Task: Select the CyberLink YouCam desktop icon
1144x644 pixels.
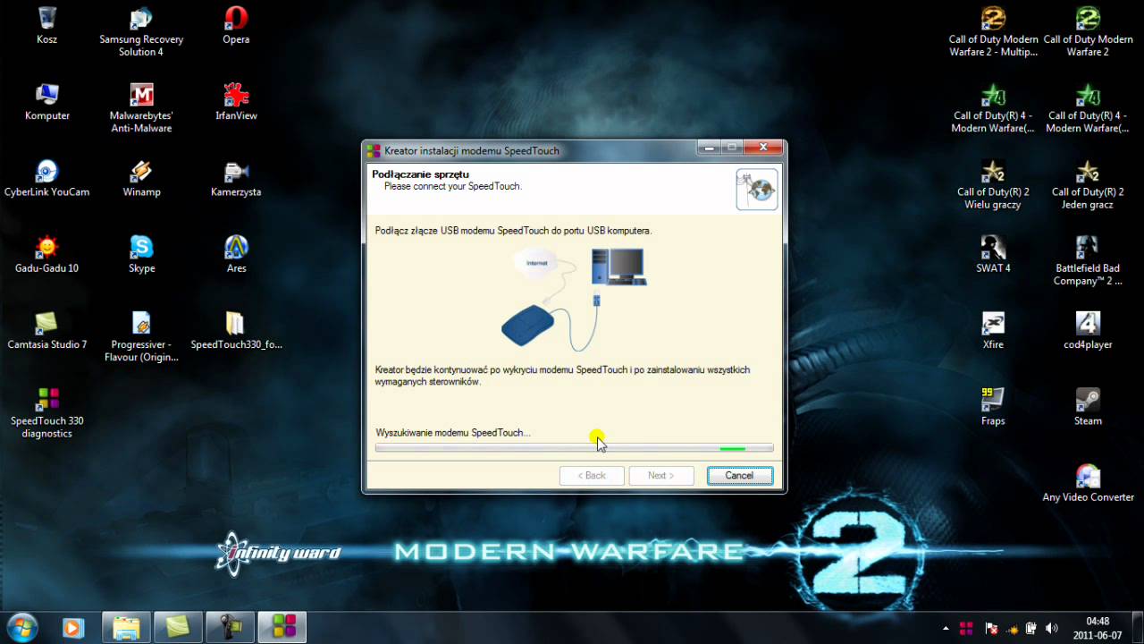Action: coord(47,177)
